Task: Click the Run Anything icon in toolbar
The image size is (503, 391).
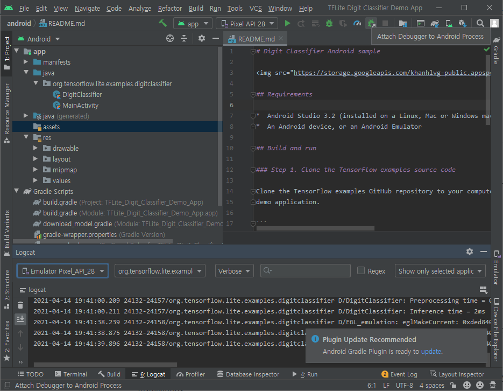Action: click(x=421, y=24)
